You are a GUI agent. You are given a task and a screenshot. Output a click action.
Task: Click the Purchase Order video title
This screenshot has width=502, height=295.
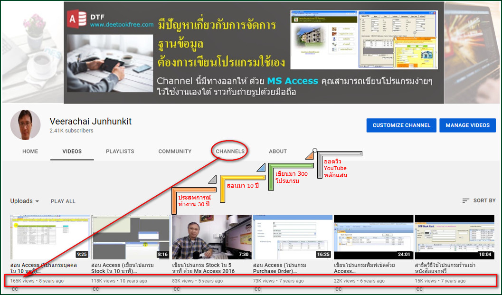click(279, 268)
